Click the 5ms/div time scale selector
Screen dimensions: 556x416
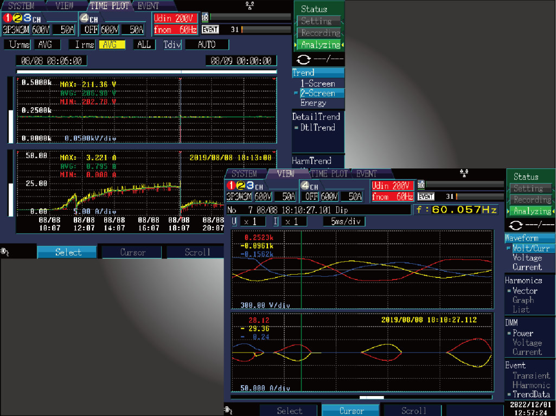[x=344, y=222]
